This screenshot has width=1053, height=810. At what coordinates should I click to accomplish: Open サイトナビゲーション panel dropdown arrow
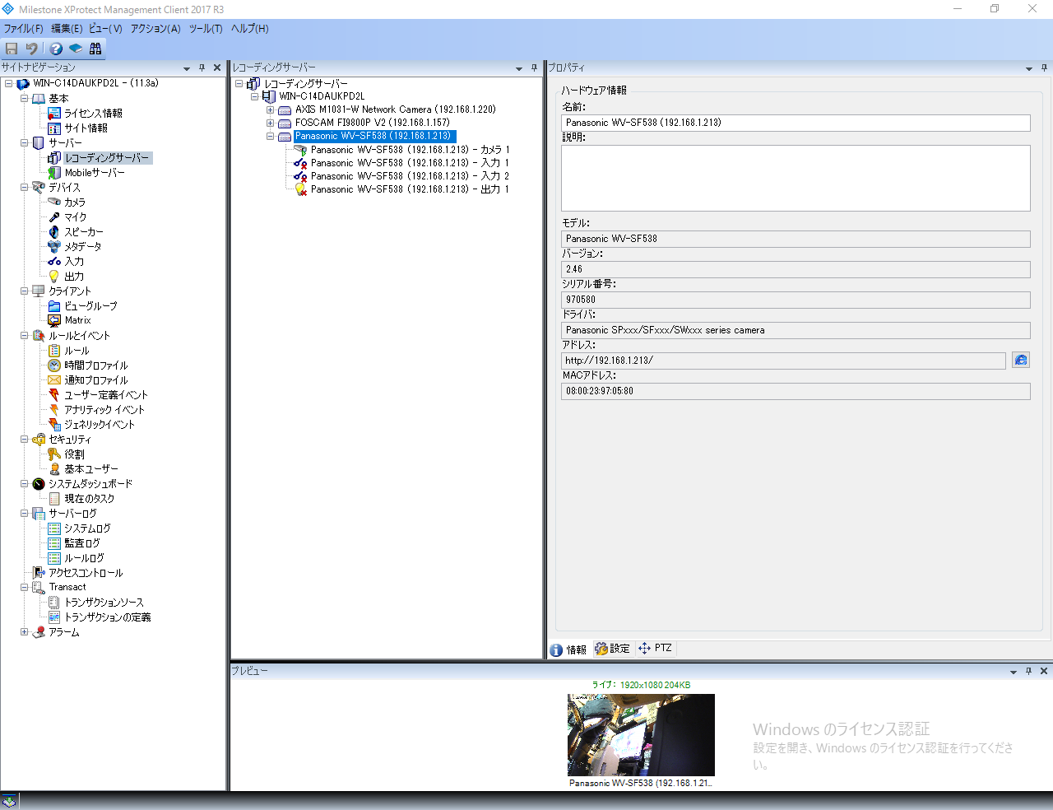tap(187, 68)
